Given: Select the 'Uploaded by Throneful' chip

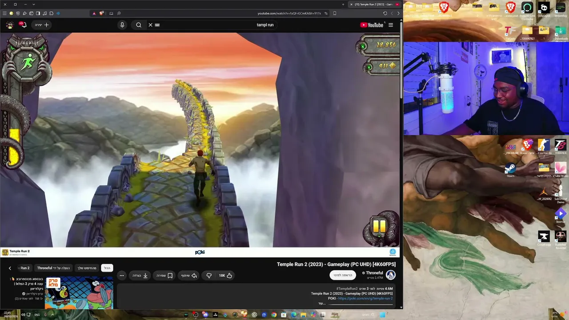Looking at the screenshot, I should tap(53, 268).
